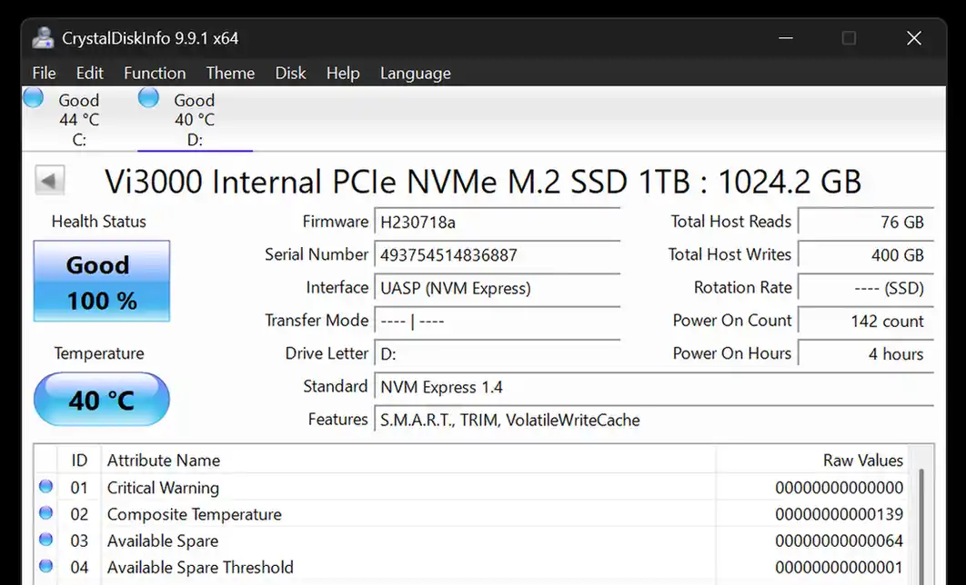Image resolution: width=966 pixels, height=585 pixels.
Task: Click status dot for attribute 02
Action: point(45,512)
